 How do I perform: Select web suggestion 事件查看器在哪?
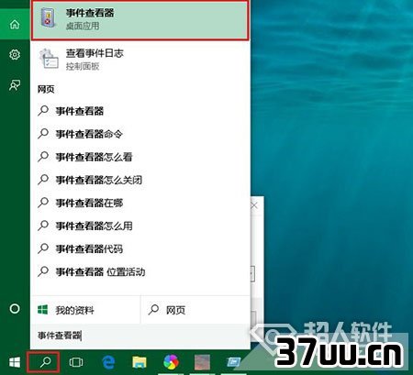point(140,203)
